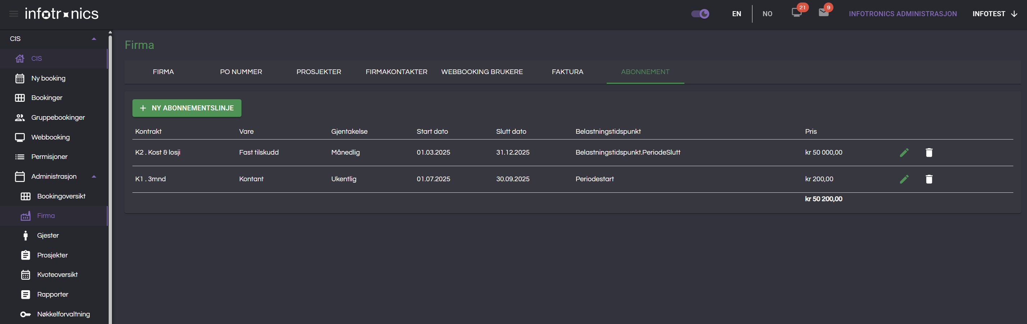
Task: Open the mail inbox icon with badge 9
Action: point(823,13)
